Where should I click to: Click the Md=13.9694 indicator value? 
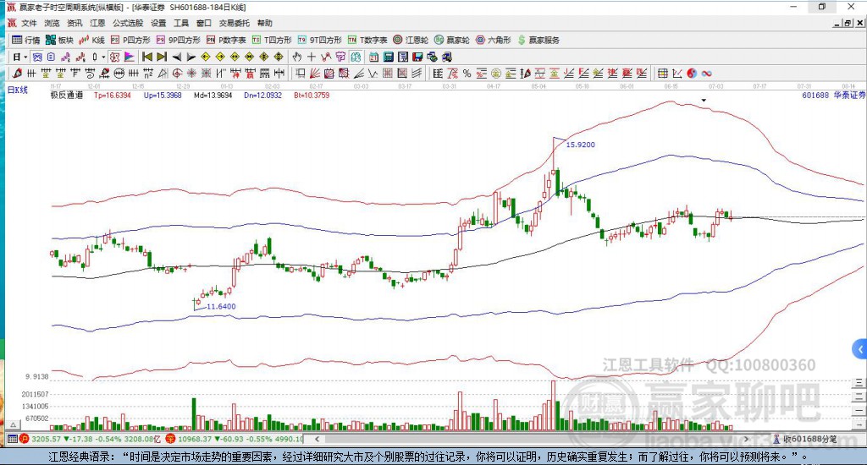(x=213, y=95)
